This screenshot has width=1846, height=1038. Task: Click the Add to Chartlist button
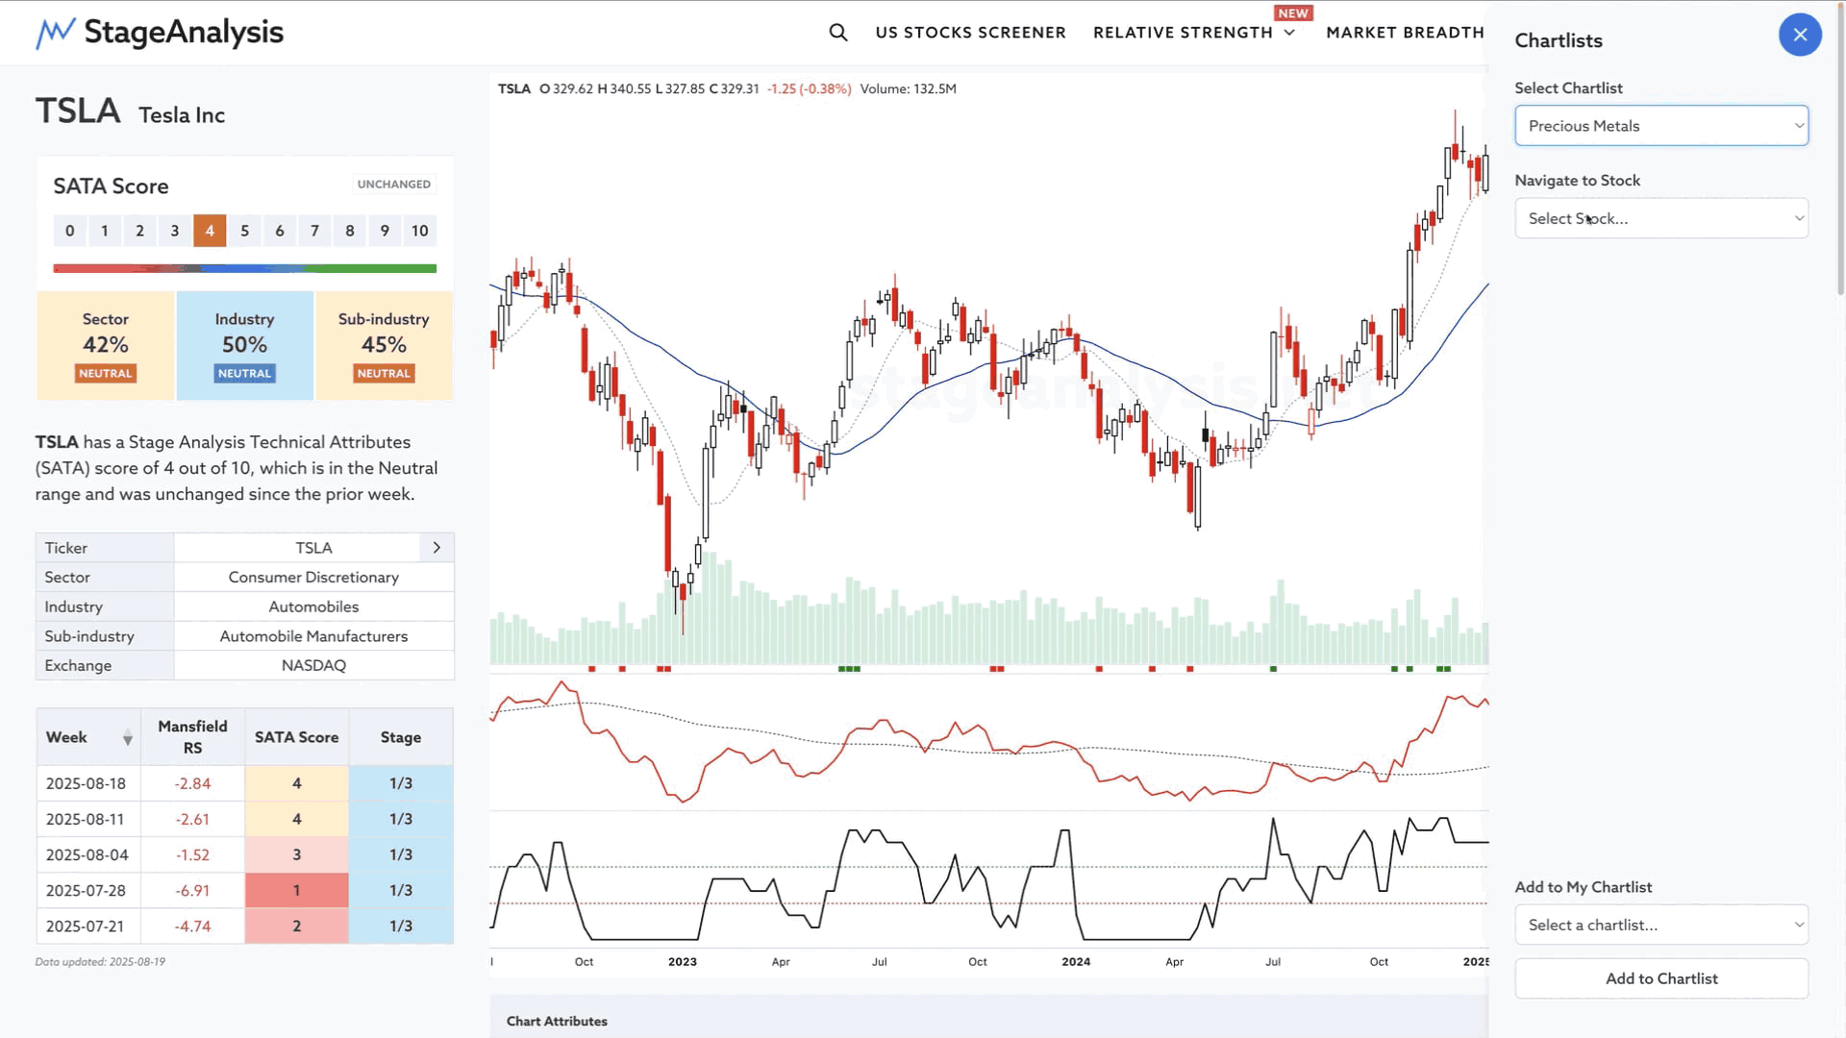click(x=1660, y=978)
